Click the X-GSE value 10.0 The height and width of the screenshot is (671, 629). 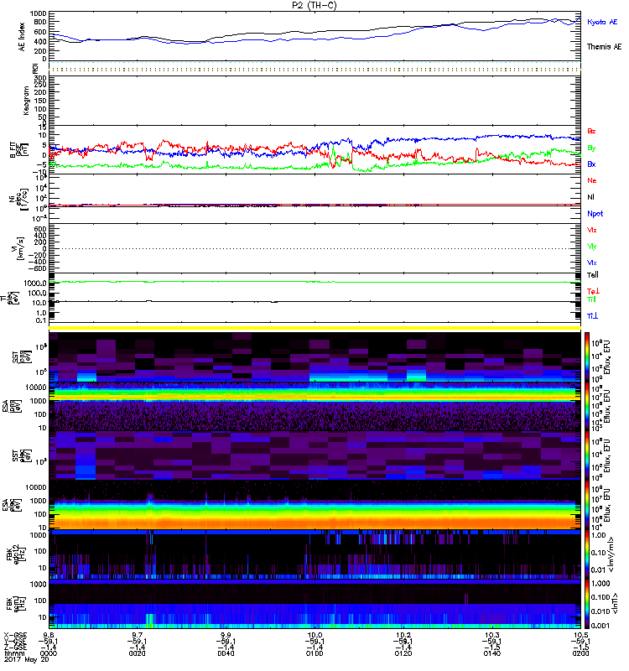pos(314,635)
